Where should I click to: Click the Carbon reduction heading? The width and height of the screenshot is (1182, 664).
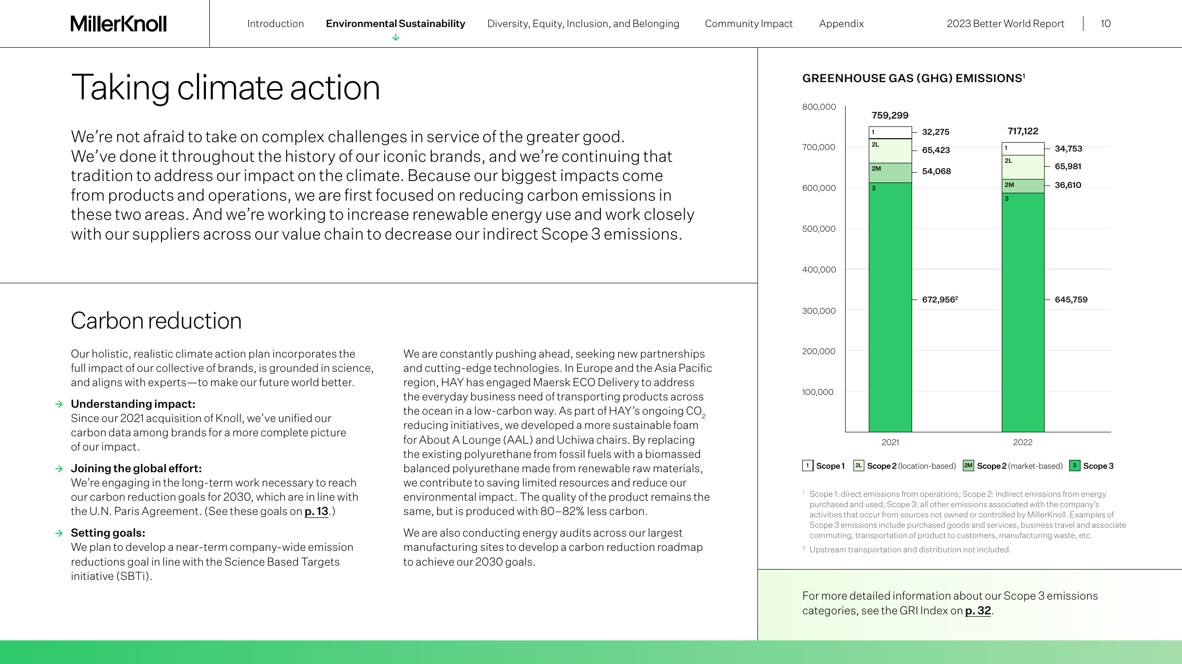pyautogui.click(x=156, y=321)
